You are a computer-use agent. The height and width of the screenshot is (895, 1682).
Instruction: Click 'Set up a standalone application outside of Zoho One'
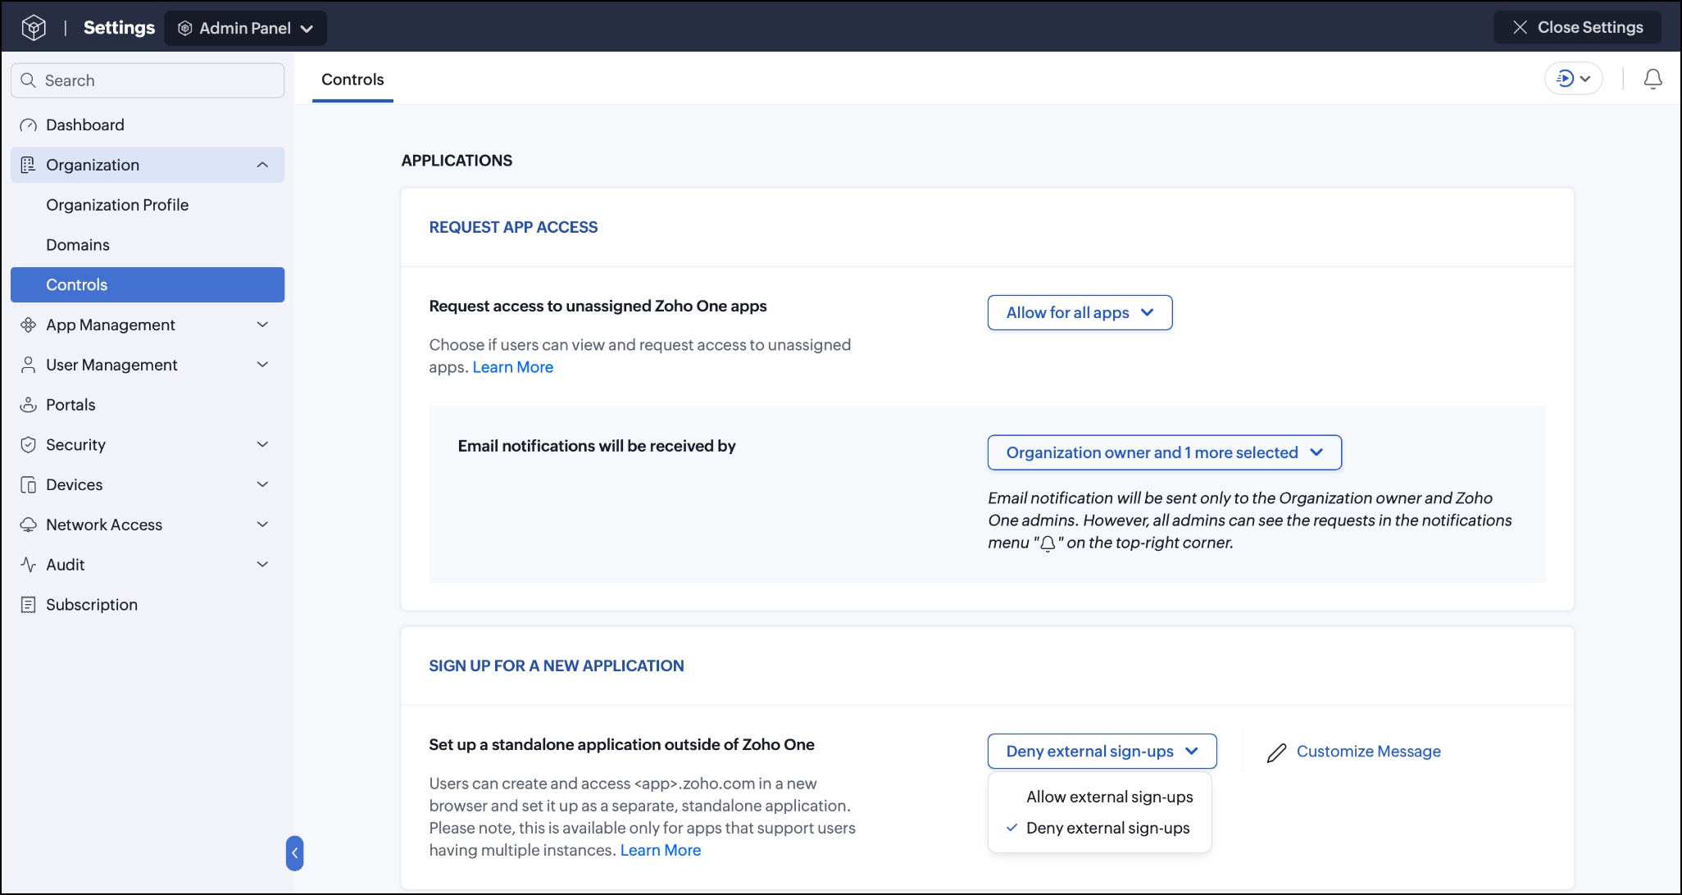click(621, 744)
